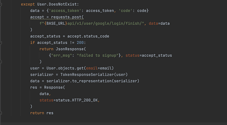Click fold end marker beside return res

1,113
